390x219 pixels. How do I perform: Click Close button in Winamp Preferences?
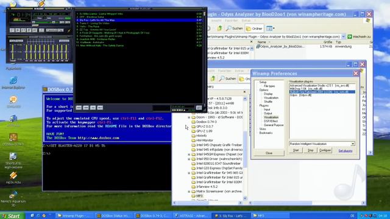point(269,153)
